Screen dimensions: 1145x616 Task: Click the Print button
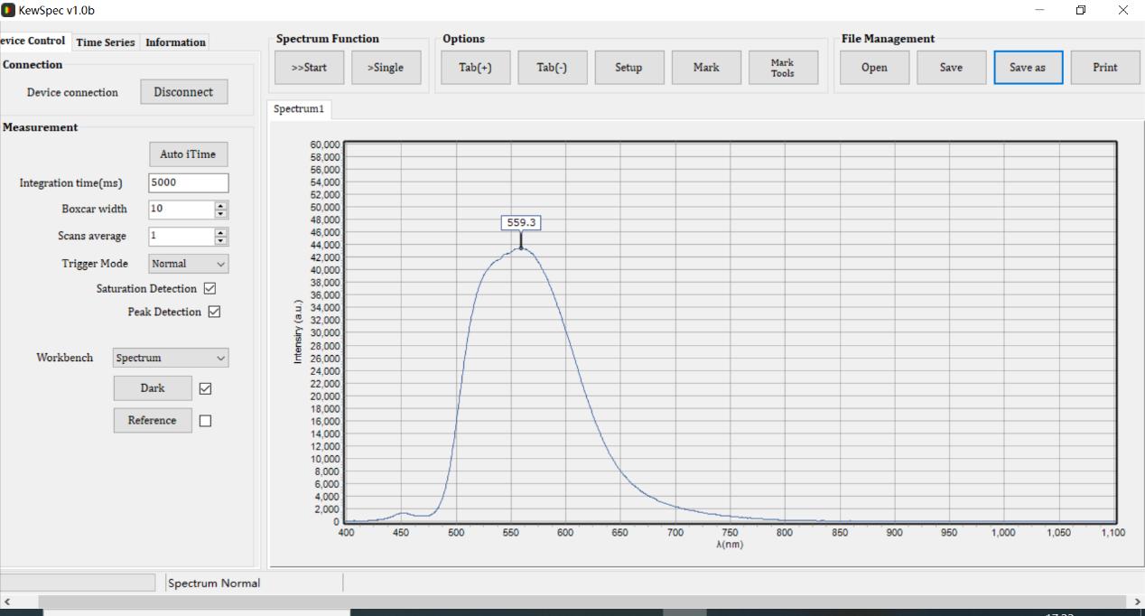pos(1104,68)
